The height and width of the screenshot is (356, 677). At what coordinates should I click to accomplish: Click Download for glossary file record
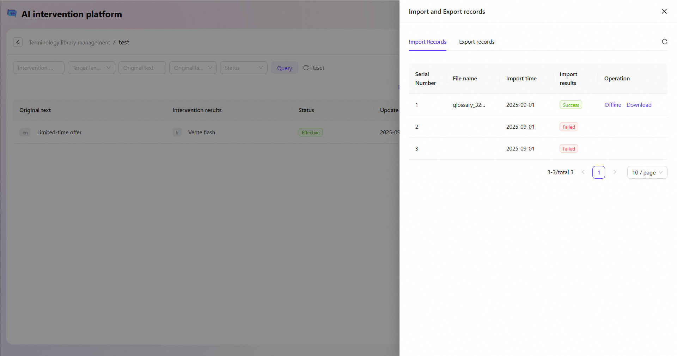click(x=639, y=105)
